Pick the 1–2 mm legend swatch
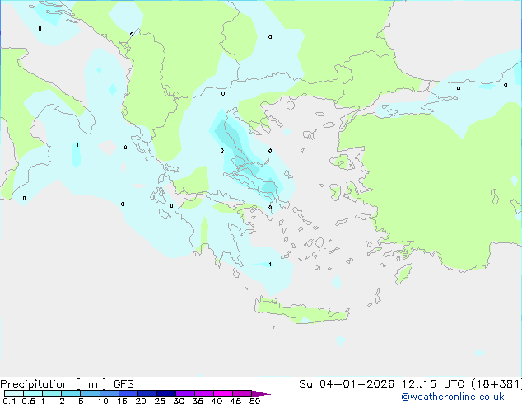This screenshot has height=404, width=522. point(52,393)
